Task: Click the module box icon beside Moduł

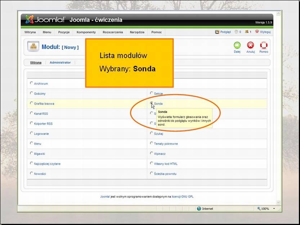Action: point(33,46)
